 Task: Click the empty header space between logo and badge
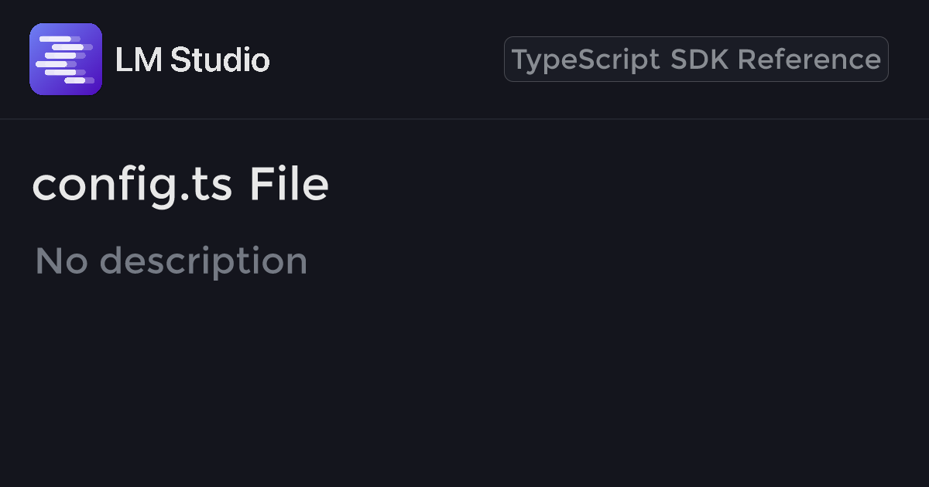387,60
